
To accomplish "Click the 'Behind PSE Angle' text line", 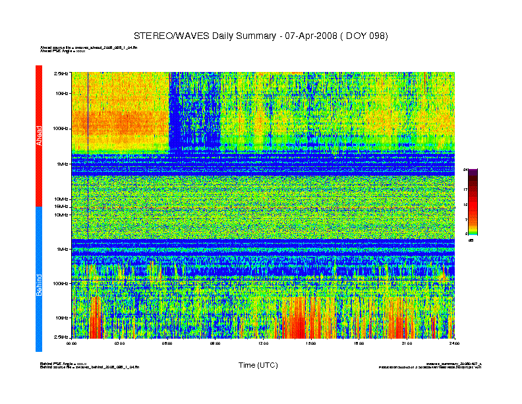I will (63, 364).
